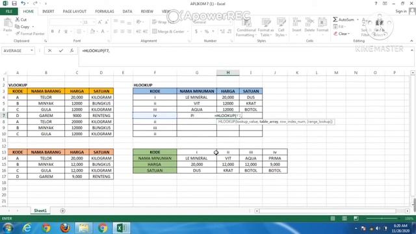Switch to the PAGE LAYOUT tab
The width and height of the screenshot is (416, 234).
tap(75, 12)
